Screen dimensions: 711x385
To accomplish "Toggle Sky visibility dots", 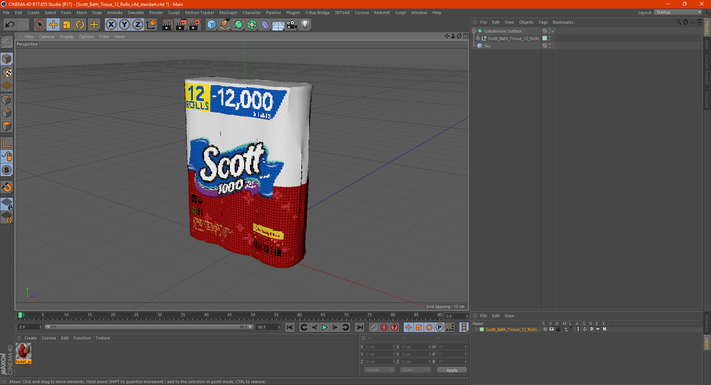I will [550, 46].
